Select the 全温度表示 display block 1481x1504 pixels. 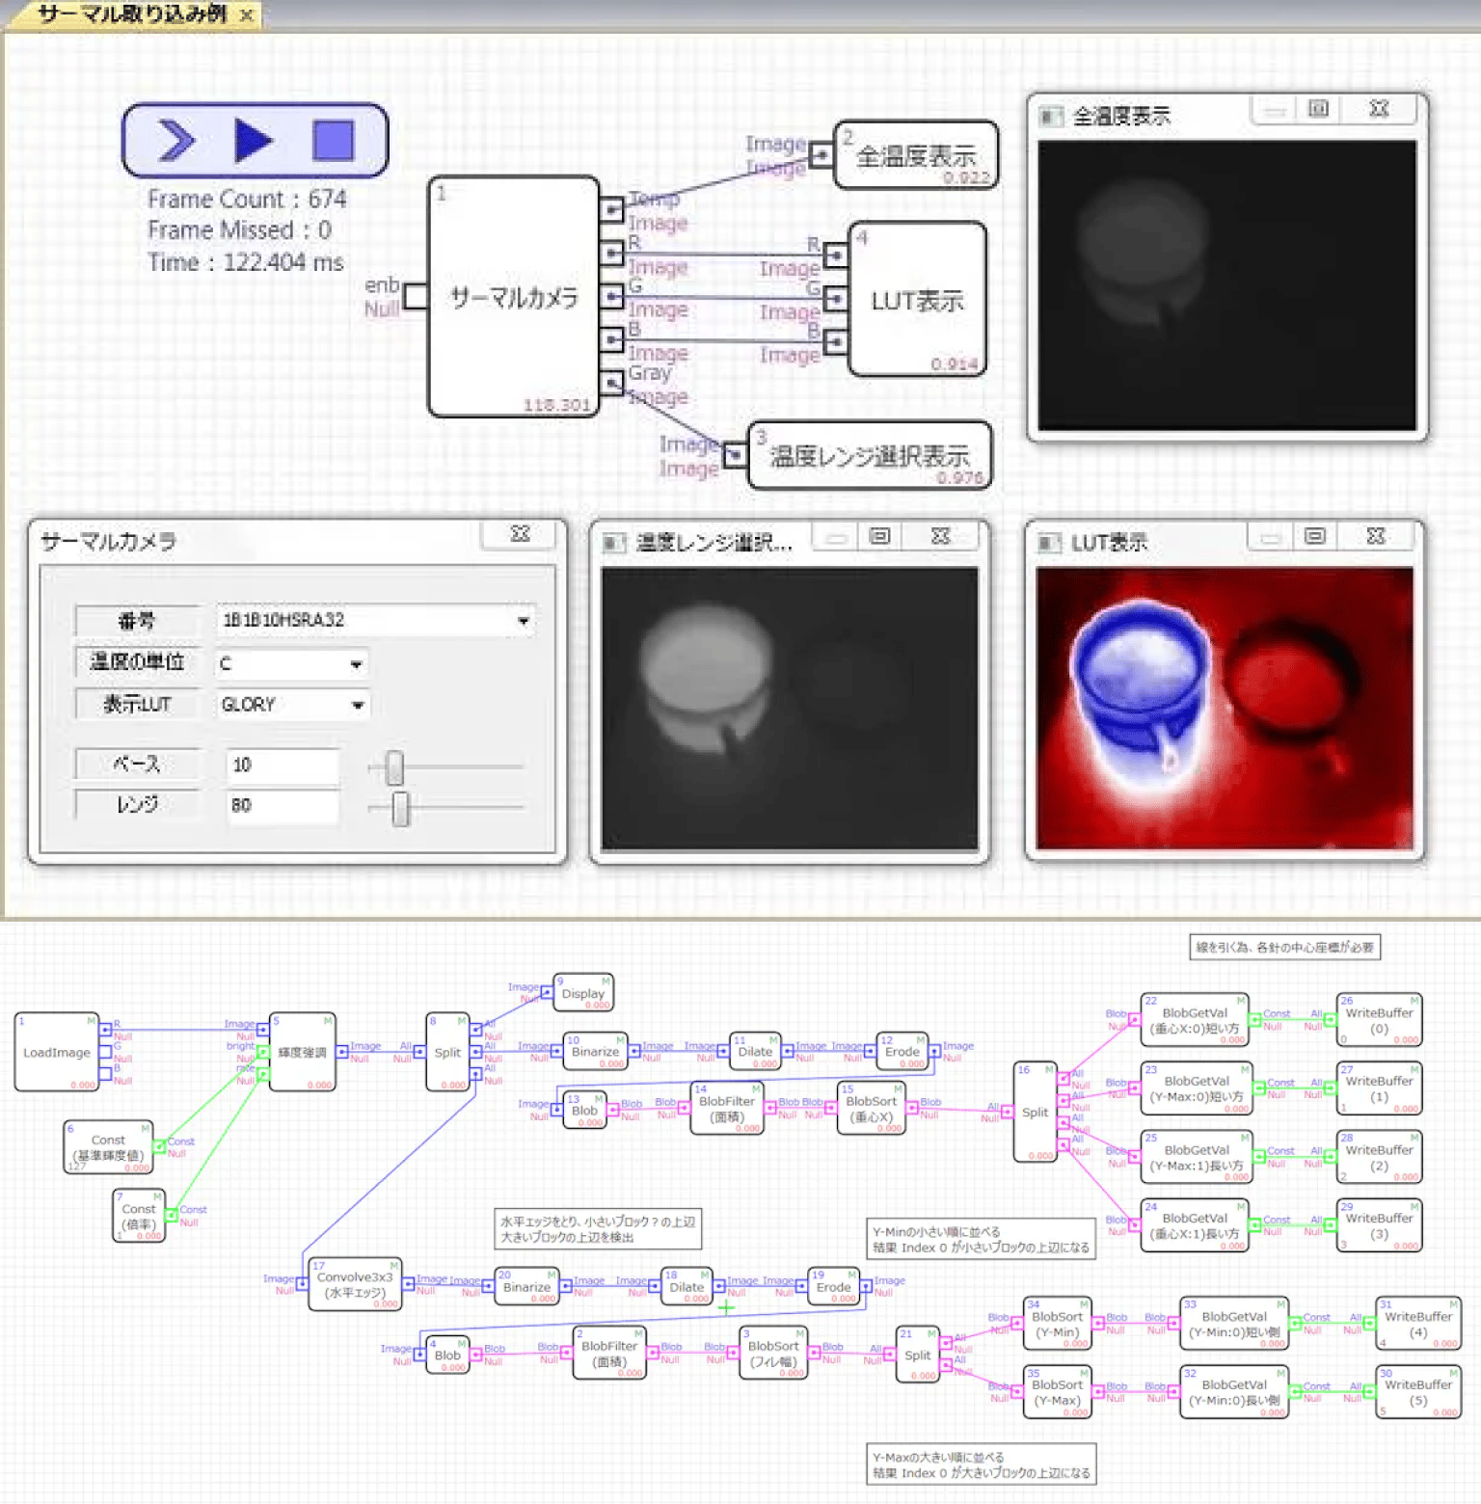click(x=916, y=154)
